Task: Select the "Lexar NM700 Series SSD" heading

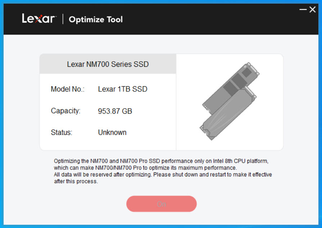Action: pyautogui.click(x=108, y=64)
